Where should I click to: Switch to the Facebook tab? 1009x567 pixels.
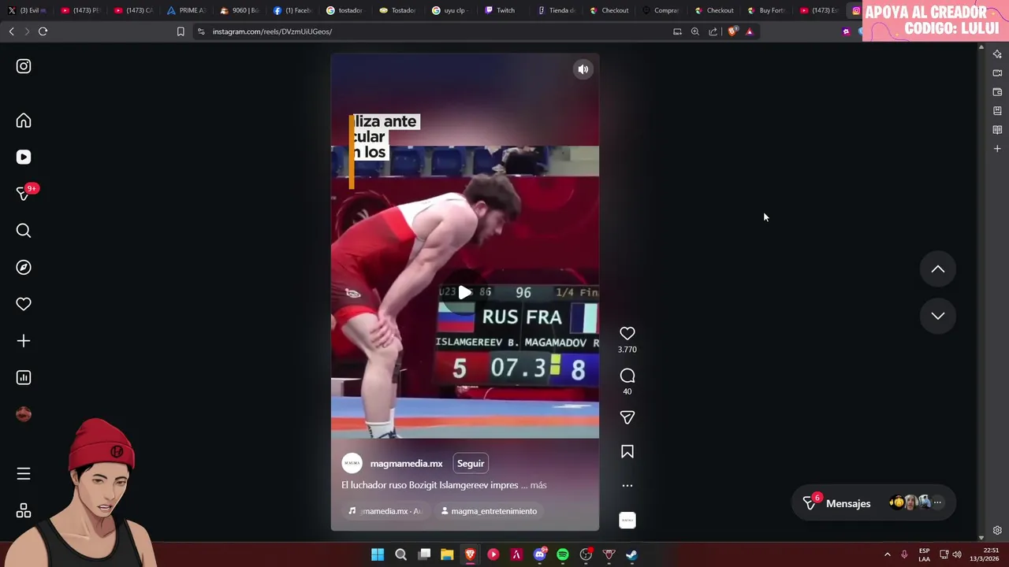pos(293,10)
